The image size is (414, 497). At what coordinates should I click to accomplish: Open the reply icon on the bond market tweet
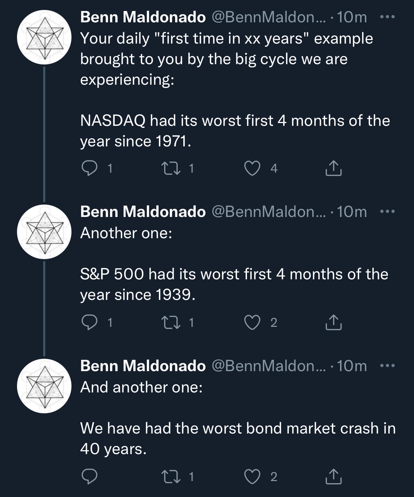[89, 478]
